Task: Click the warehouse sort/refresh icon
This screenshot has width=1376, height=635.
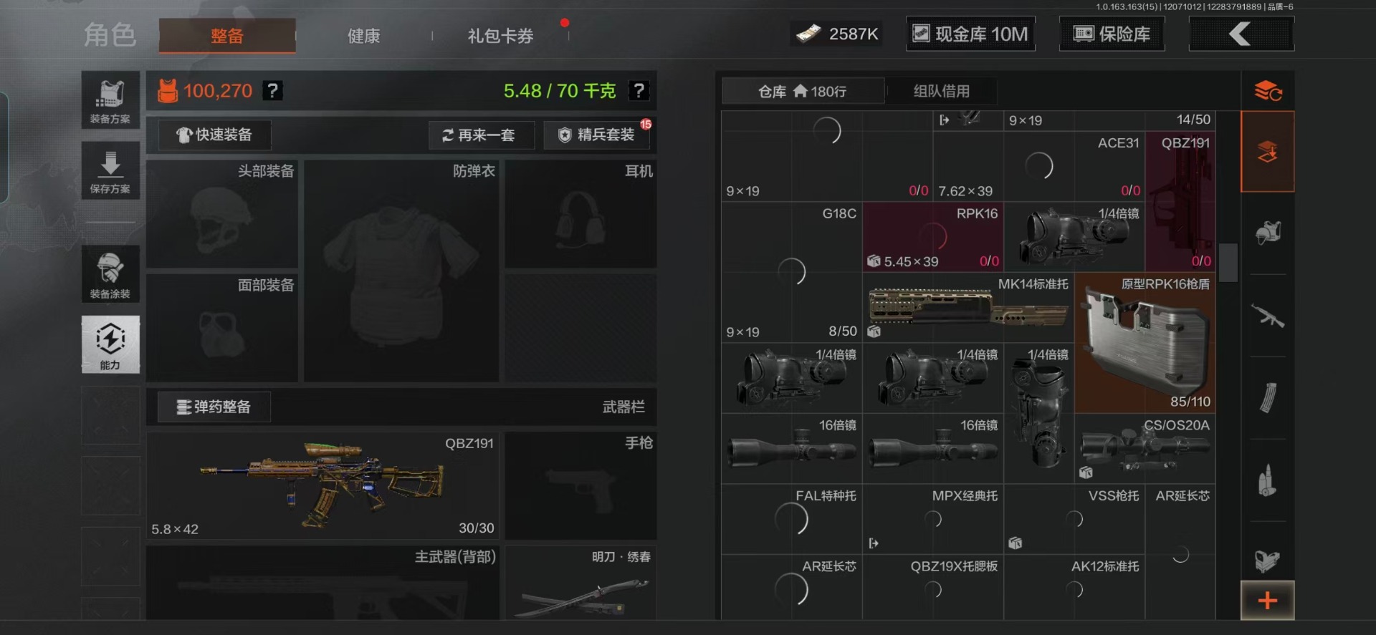Action: click(x=1267, y=91)
